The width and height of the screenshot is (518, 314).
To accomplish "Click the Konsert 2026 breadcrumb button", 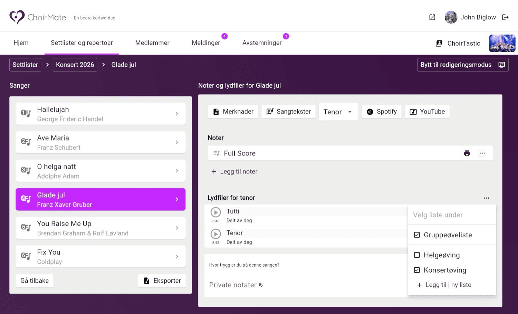I will (x=75, y=65).
